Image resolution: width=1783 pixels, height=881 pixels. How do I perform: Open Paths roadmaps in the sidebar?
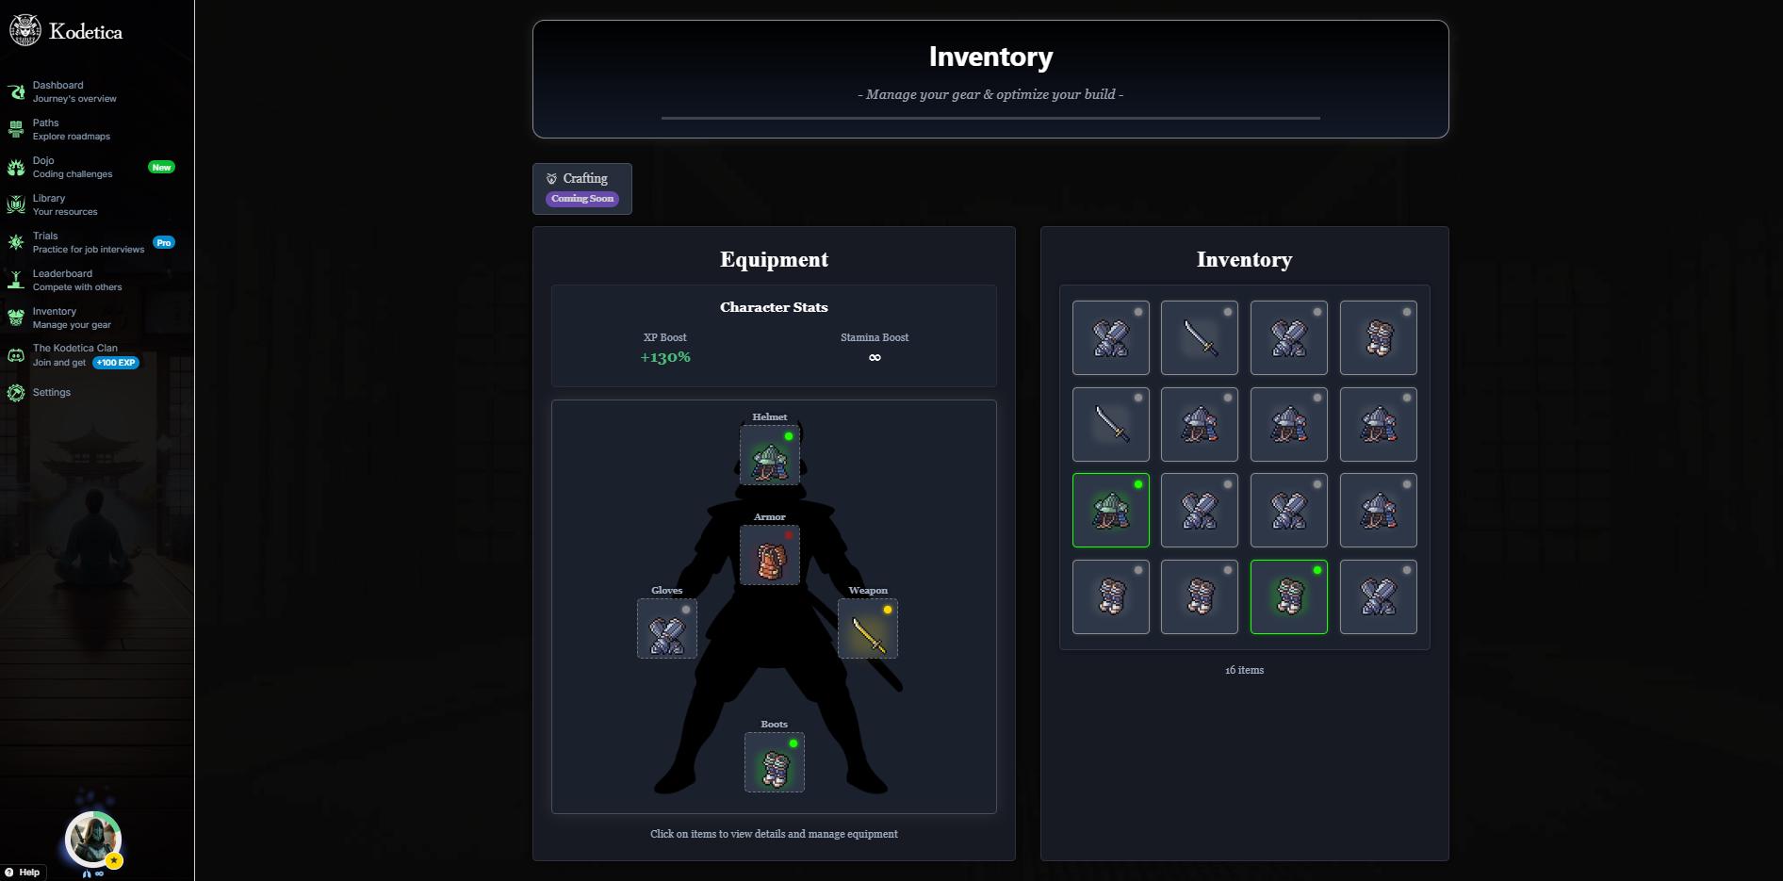pos(71,129)
